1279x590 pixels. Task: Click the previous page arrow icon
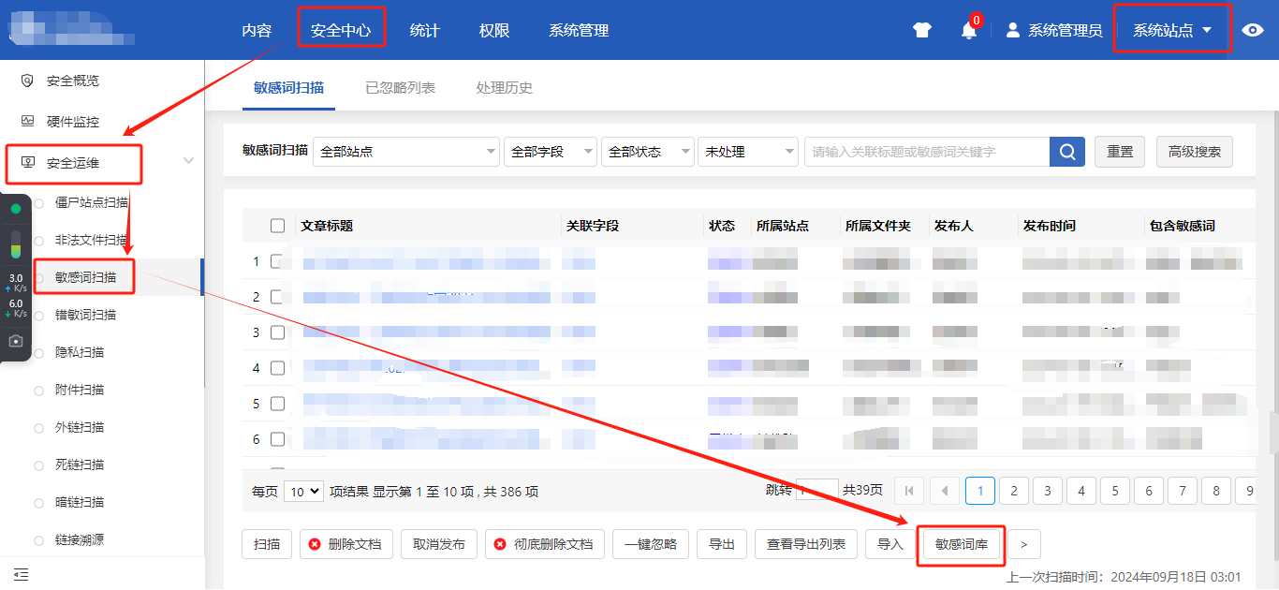[944, 491]
